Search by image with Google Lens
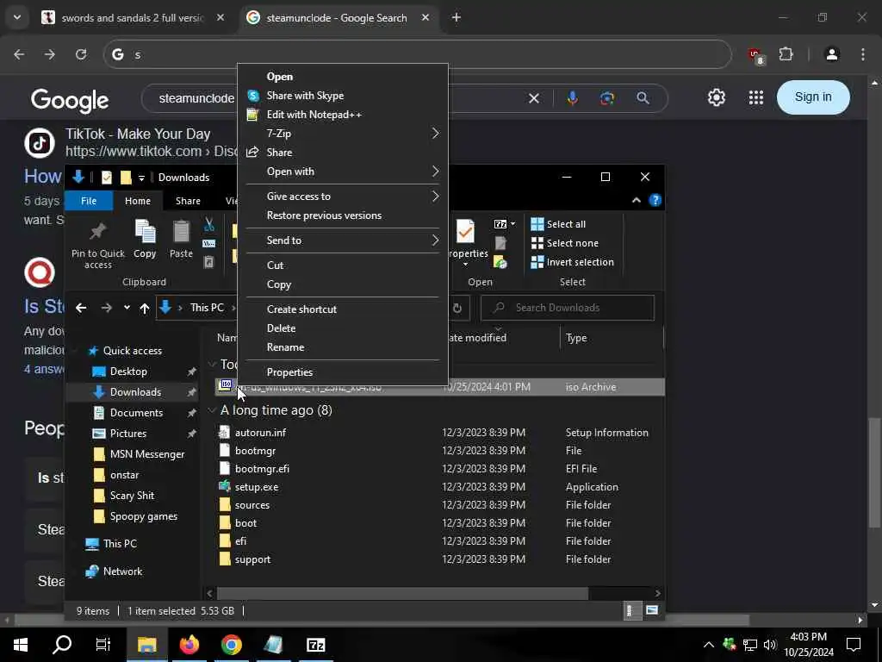Screen dimensions: 882x662 pos(607,98)
